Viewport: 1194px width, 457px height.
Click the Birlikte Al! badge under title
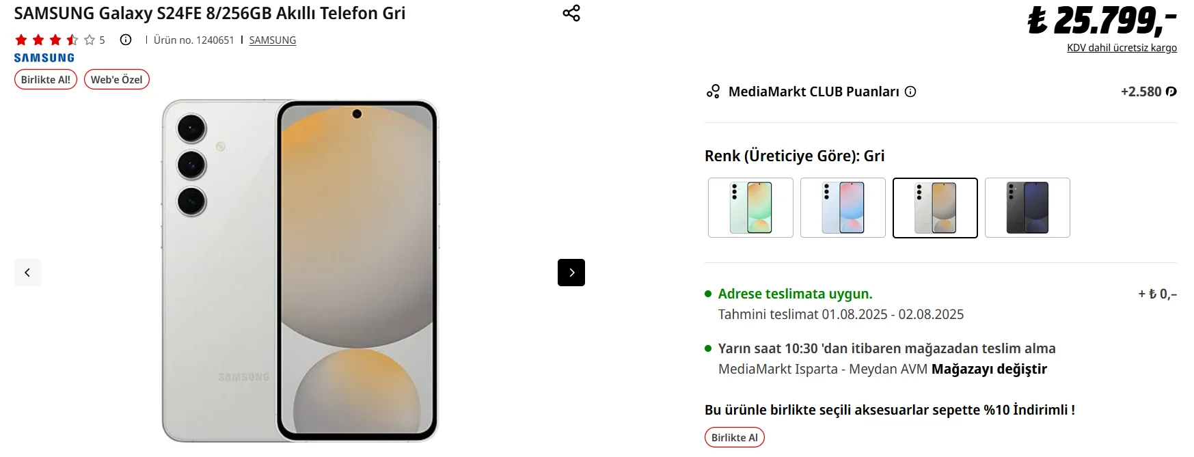point(46,79)
